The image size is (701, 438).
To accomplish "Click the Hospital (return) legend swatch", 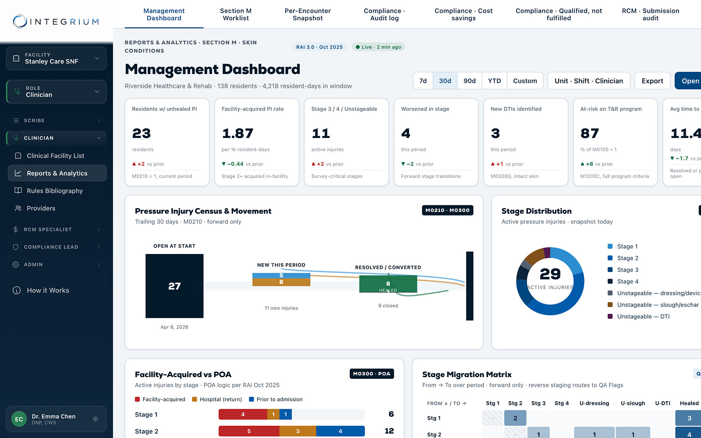I will pyautogui.click(x=195, y=399).
